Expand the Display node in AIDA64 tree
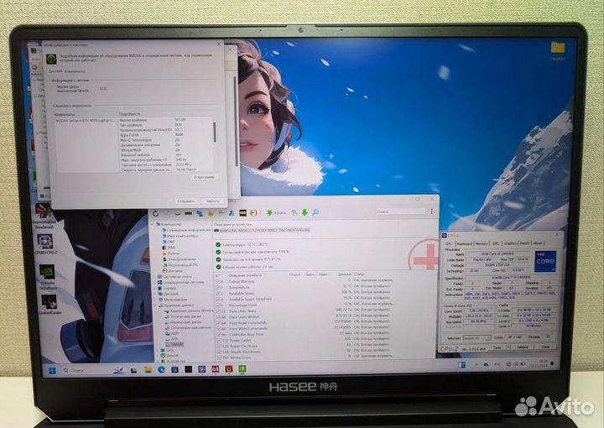 point(156,294)
